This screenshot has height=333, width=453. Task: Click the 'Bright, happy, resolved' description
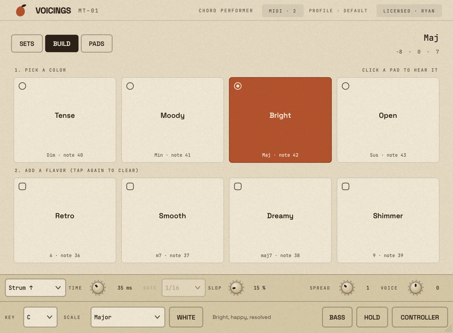[242, 317]
